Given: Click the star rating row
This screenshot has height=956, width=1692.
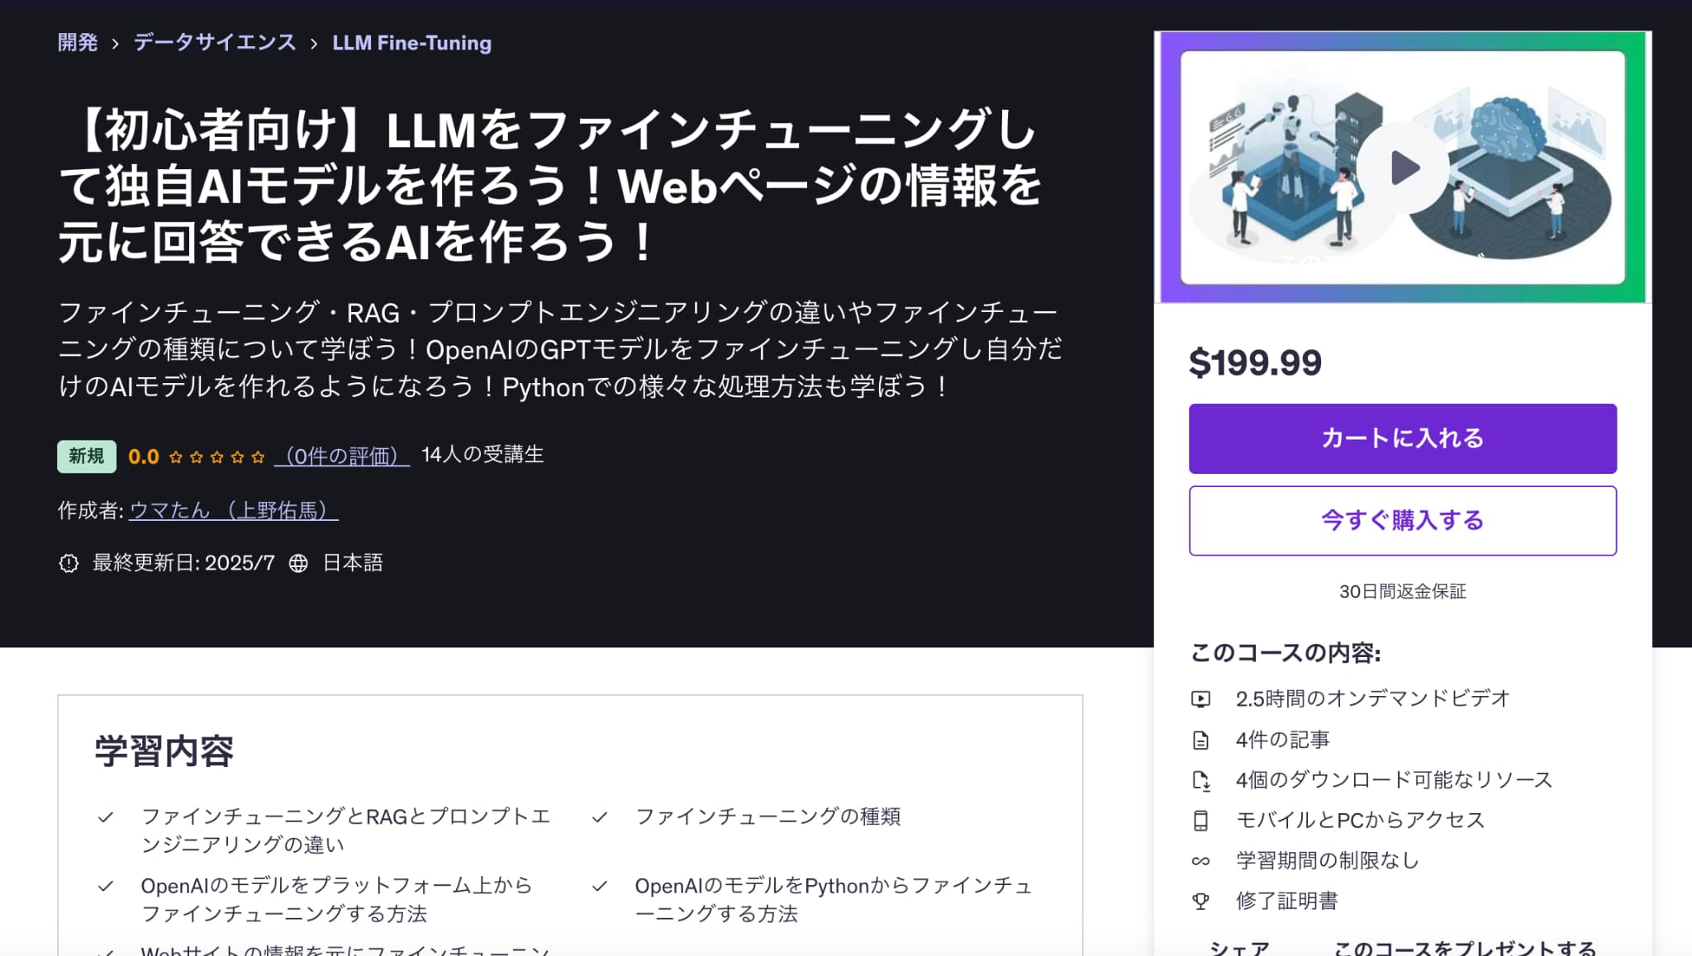Looking at the screenshot, I should [x=216, y=457].
